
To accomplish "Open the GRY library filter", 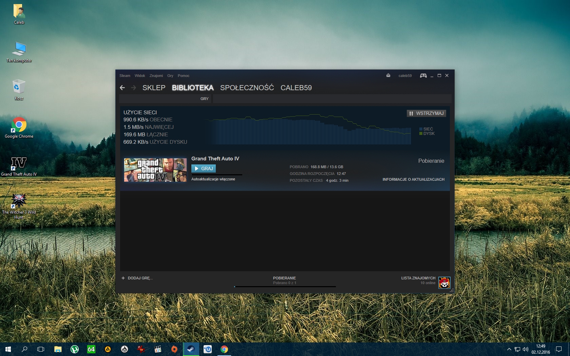I will click(x=205, y=99).
